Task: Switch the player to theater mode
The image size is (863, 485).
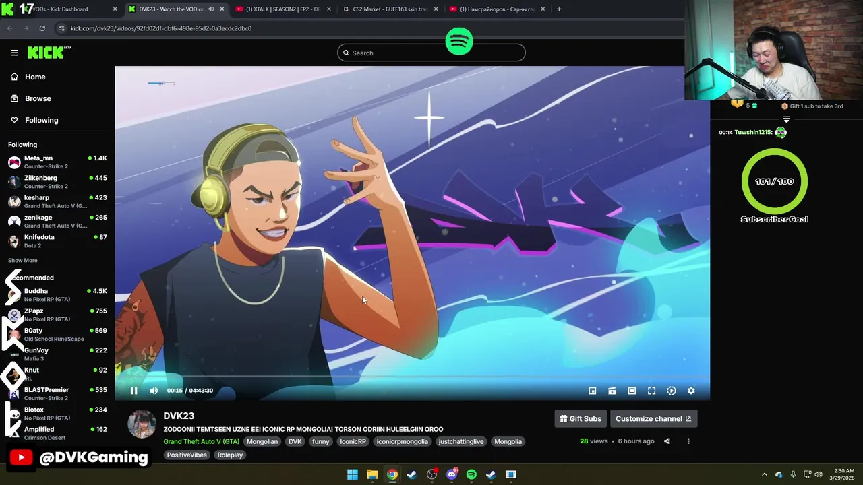Action: [632, 391]
